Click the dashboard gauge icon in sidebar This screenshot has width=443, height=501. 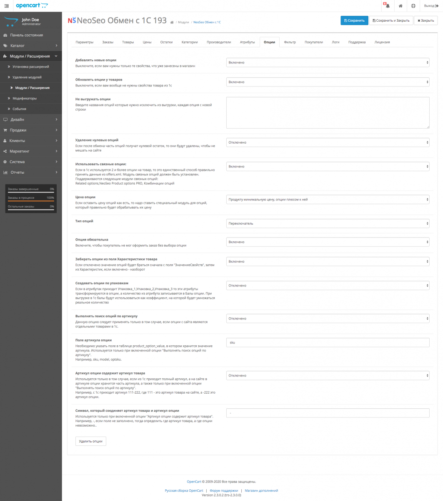(5, 35)
